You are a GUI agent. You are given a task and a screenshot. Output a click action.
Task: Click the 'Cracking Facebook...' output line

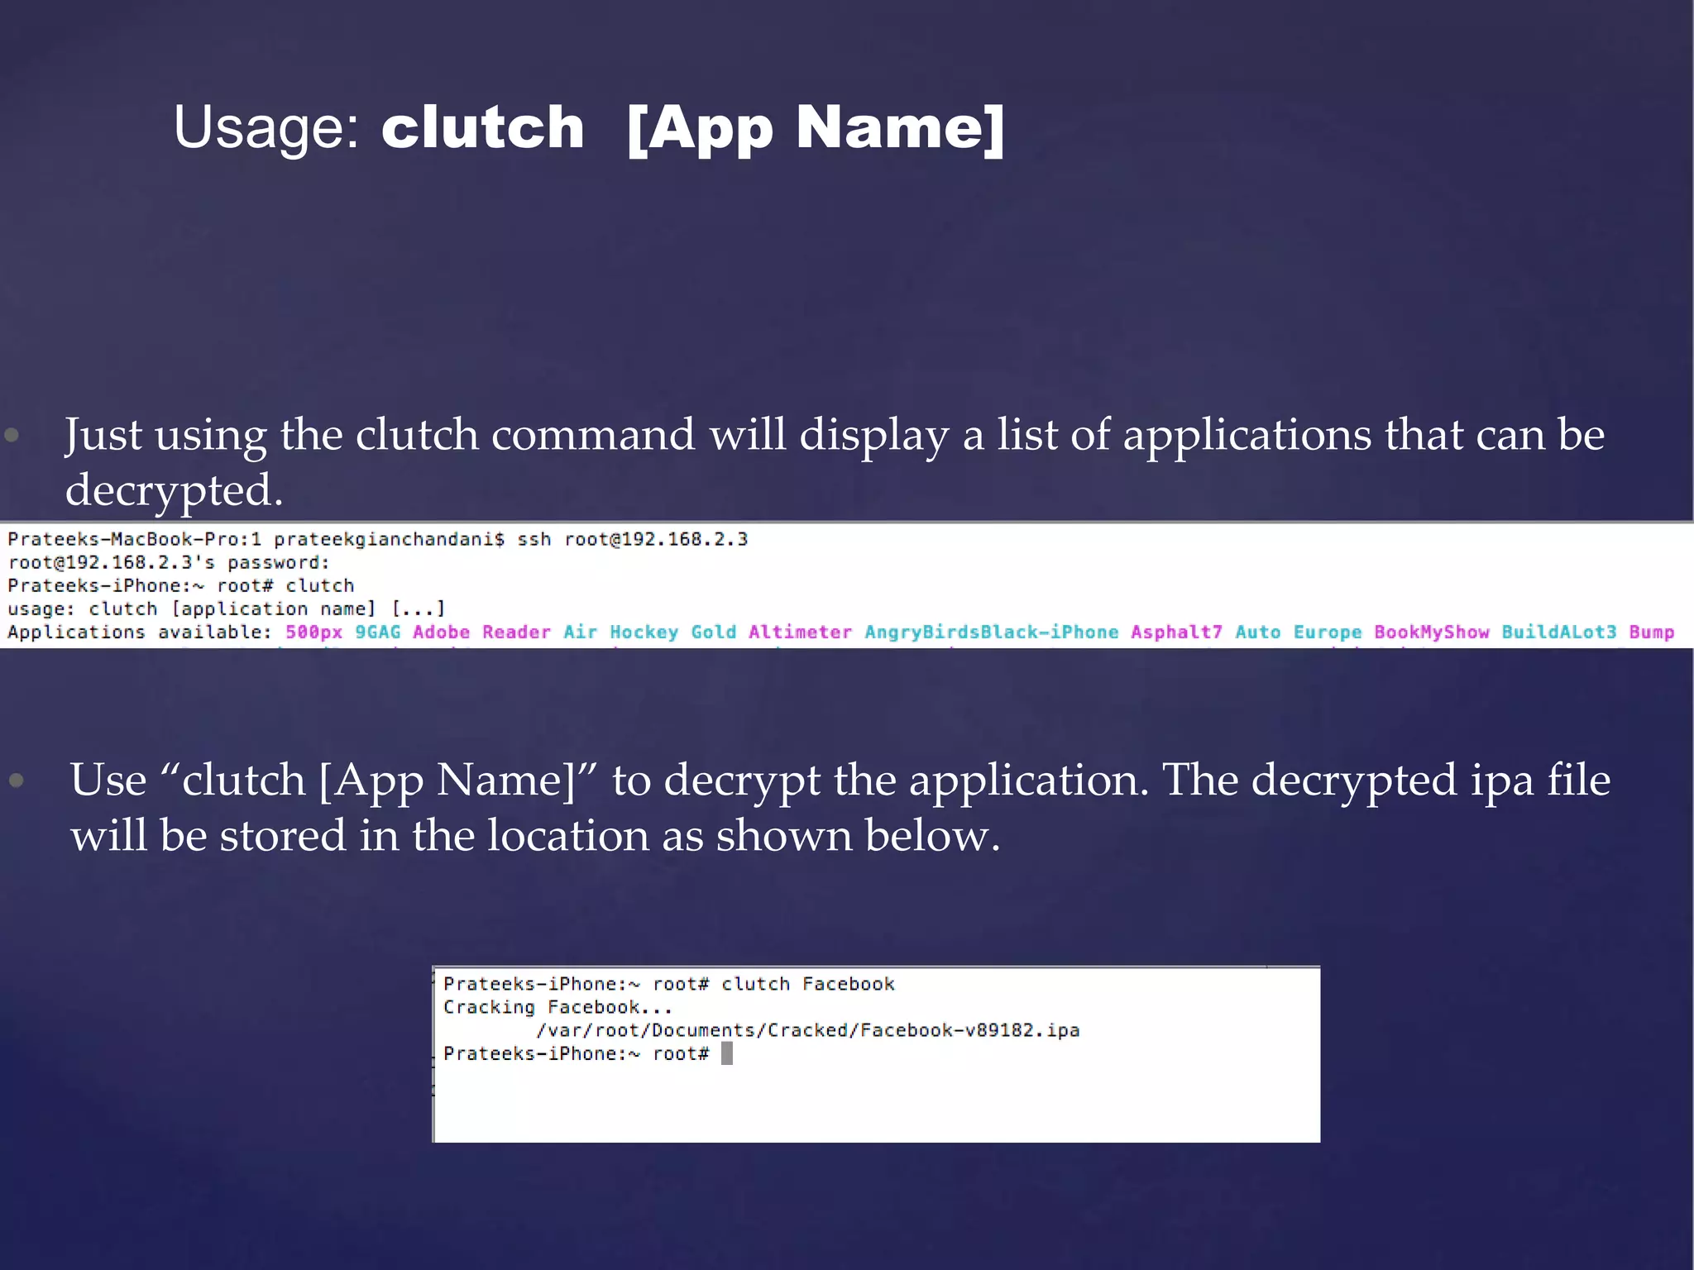557,1007
